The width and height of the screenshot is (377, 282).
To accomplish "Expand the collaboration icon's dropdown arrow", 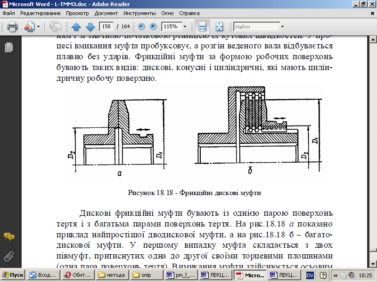I will click(x=38, y=27).
